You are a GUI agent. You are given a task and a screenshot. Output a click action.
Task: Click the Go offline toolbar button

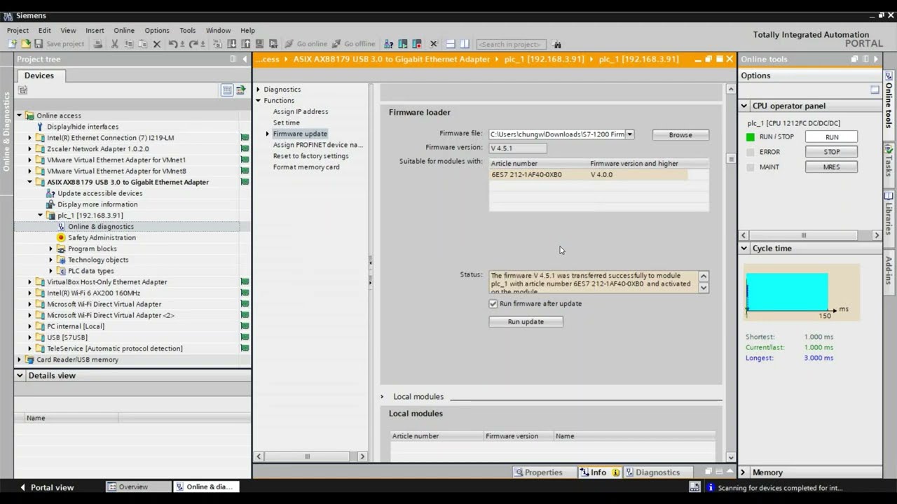[353, 43]
